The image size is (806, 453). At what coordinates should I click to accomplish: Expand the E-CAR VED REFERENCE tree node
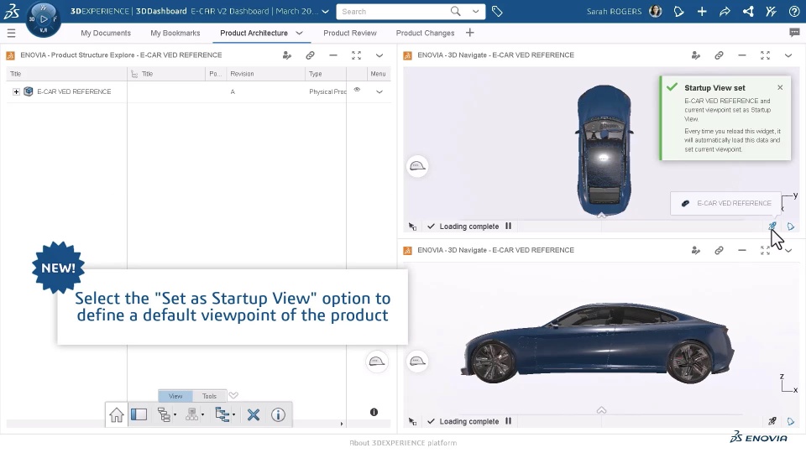pyautogui.click(x=16, y=92)
